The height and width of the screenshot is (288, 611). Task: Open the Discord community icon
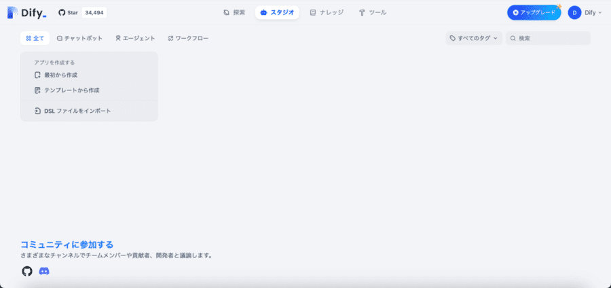(x=44, y=271)
